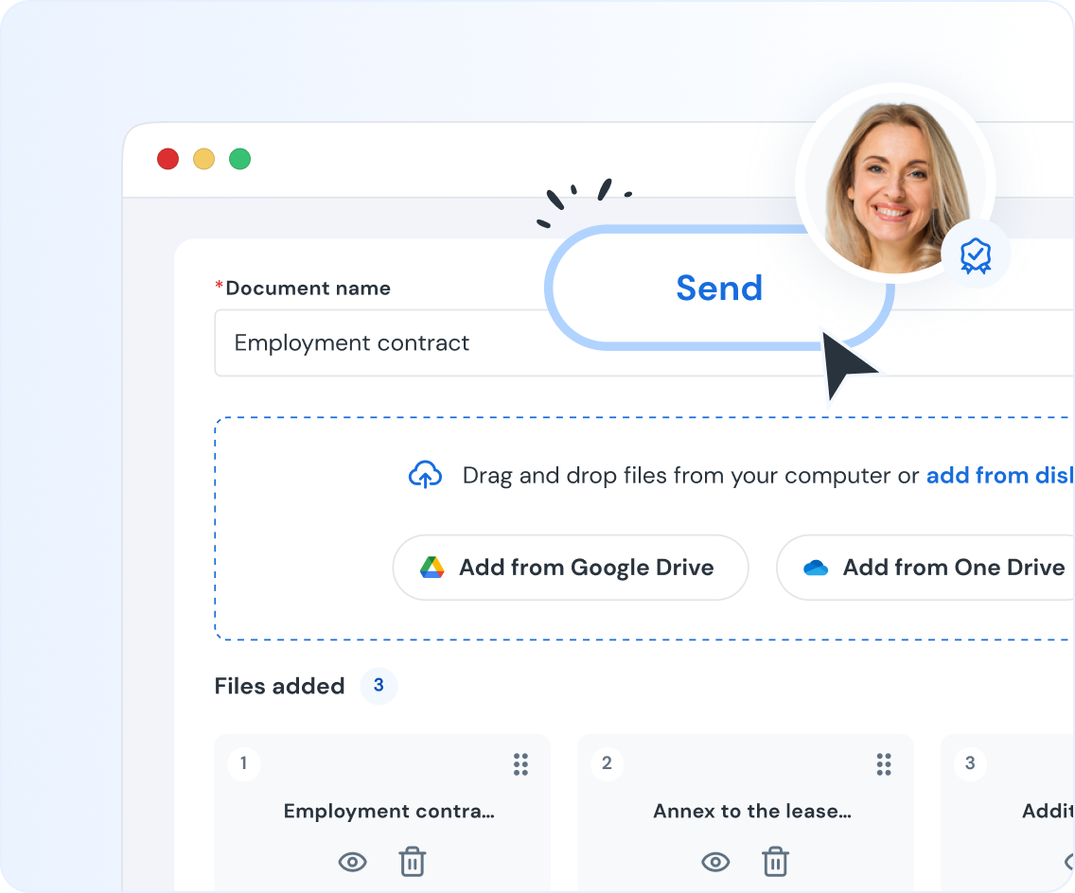Viewport: 1075px width, 893px height.
Task: Select the Annex to the lease... file title
Action: (751, 811)
